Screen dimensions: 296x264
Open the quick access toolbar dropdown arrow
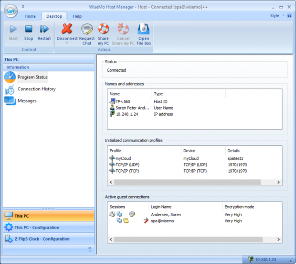click(x=23, y=7)
